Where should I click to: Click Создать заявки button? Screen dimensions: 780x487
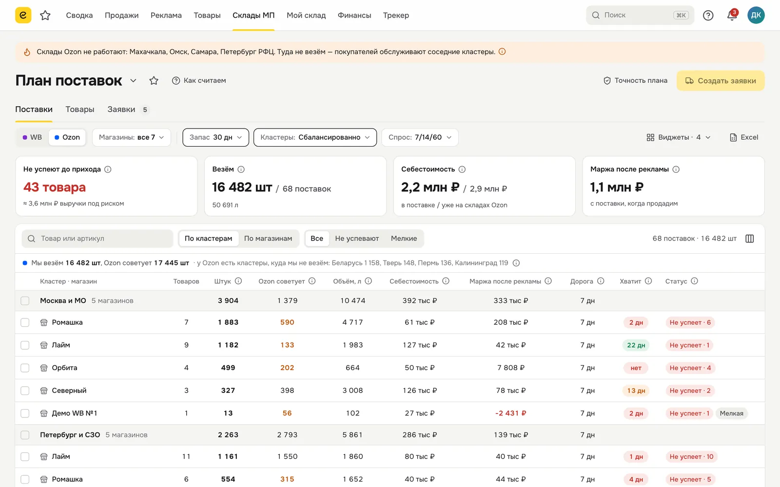[x=721, y=81]
